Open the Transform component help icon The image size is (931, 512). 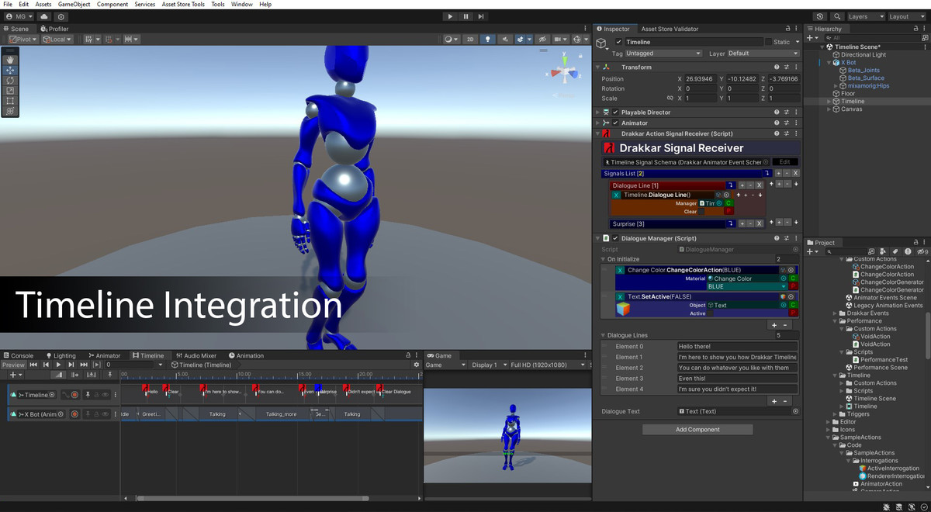click(x=777, y=67)
